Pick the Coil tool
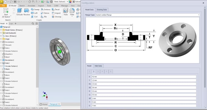Image resolution: width=207 pixels, height=110 pixels. coord(34,17)
